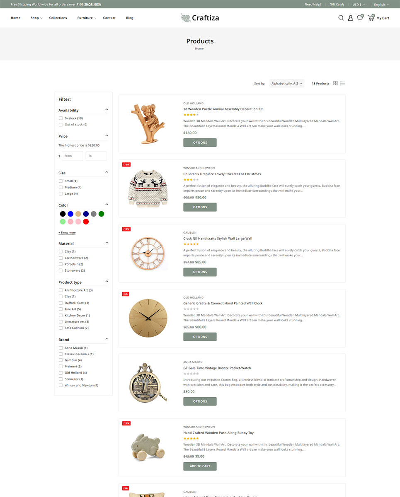Switch to list view layout

click(342, 83)
